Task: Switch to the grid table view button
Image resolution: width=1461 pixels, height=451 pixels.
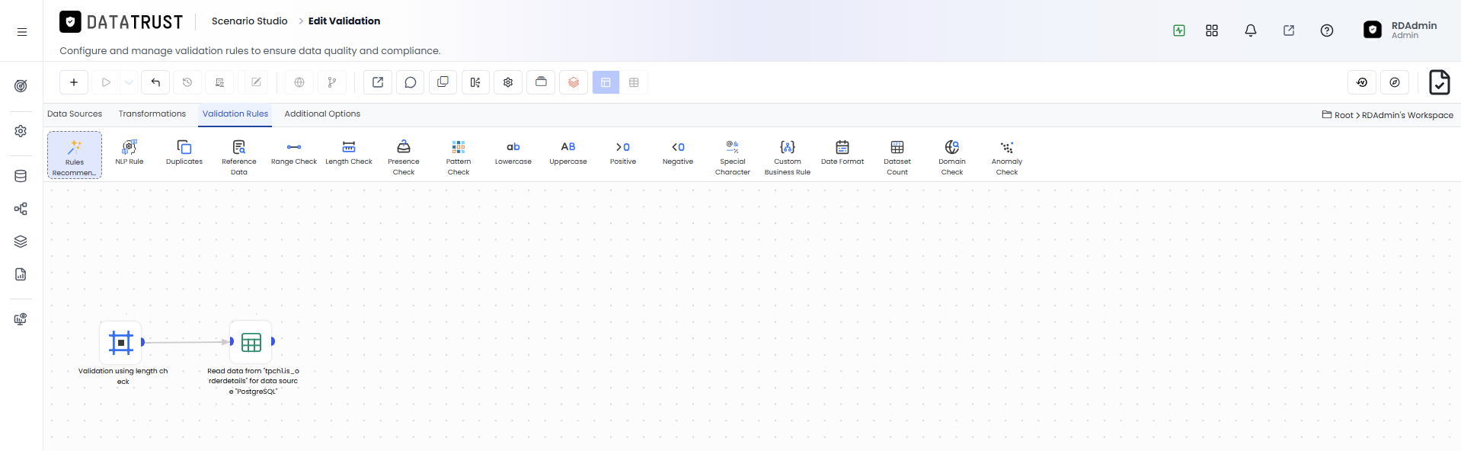Action: (634, 82)
